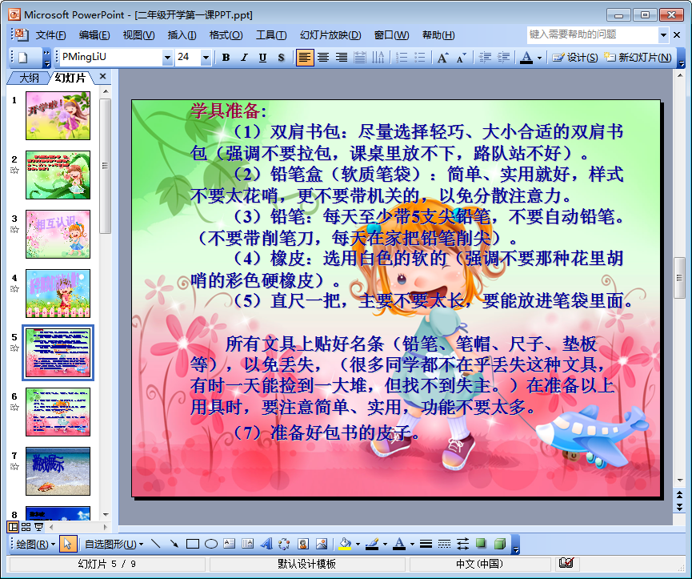Image resolution: width=692 pixels, height=579 pixels.
Task: Add a New Slide (新幻灯片)
Action: 638,58
